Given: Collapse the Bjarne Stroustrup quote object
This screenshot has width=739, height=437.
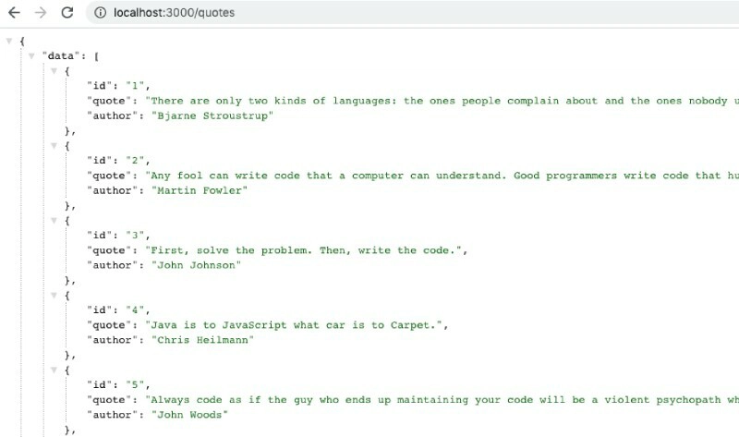Looking at the screenshot, I should (x=54, y=71).
